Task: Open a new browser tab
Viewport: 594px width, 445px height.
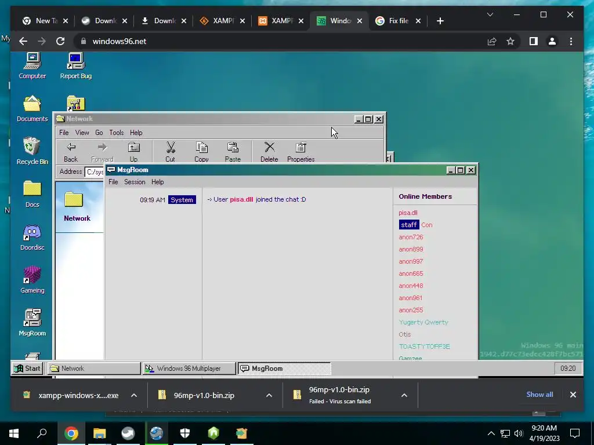Action: tap(440, 21)
